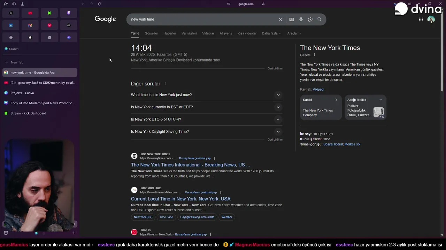
Task: Open the X (Twitter) pinned shortcut
Action: [11, 13]
